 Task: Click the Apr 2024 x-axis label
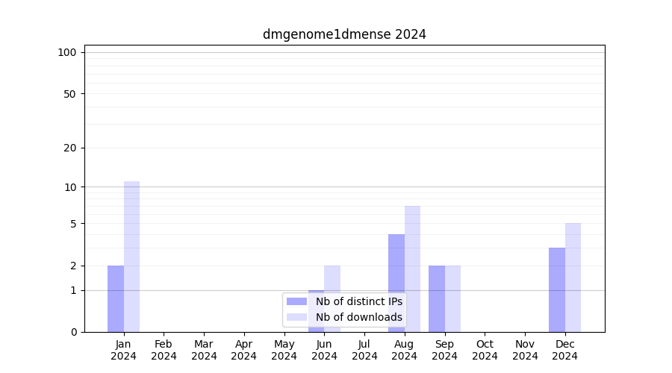(244, 350)
